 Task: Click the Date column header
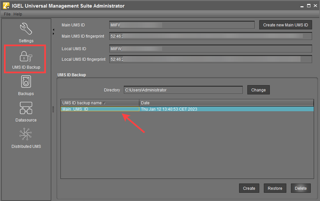pos(226,103)
